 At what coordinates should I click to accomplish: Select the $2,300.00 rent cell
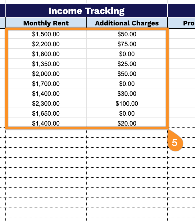coord(46,104)
